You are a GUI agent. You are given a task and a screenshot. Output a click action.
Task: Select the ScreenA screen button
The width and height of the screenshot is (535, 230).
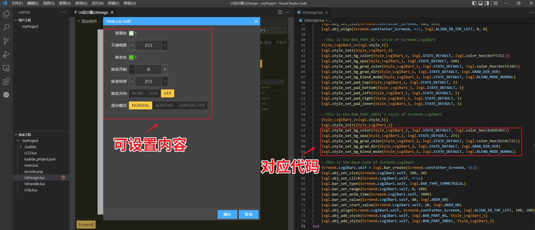tap(86, 225)
